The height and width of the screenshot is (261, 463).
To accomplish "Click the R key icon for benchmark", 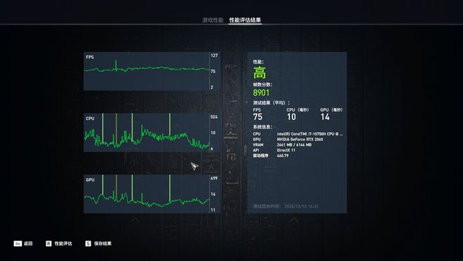I will [48, 243].
